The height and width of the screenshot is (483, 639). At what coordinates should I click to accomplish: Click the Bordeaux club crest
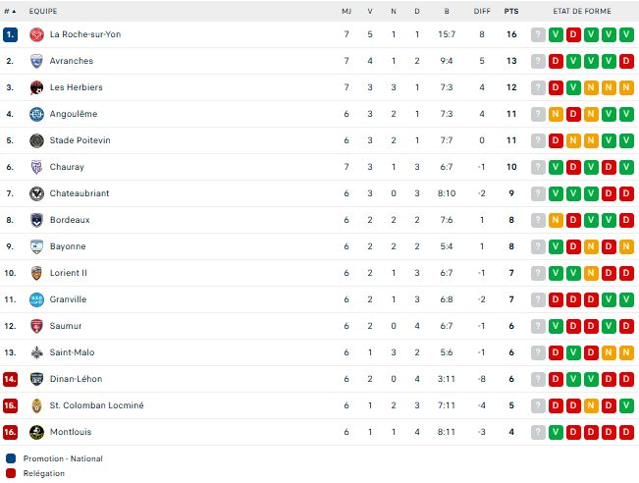pos(37,220)
